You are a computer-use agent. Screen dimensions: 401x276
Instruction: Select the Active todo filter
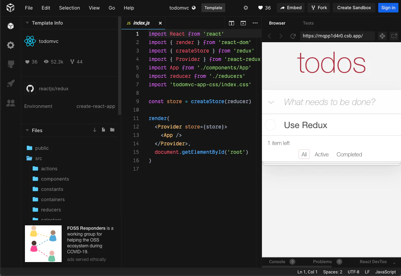coord(321,154)
